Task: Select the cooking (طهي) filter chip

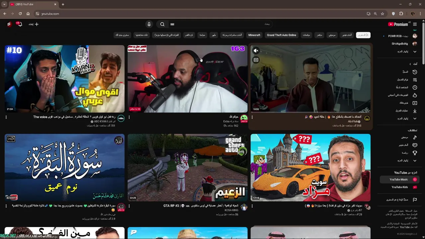Action: point(214,35)
